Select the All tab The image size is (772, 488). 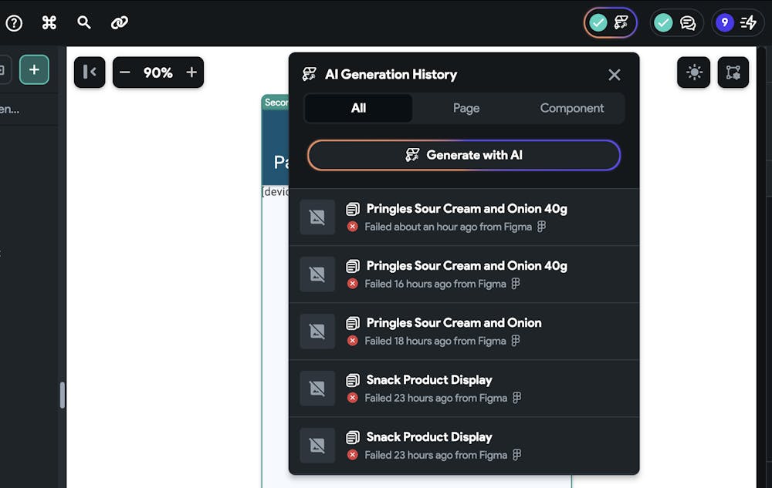pos(358,108)
